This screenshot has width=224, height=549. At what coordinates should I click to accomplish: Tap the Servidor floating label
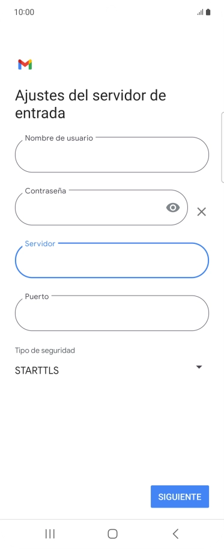pyautogui.click(x=40, y=244)
